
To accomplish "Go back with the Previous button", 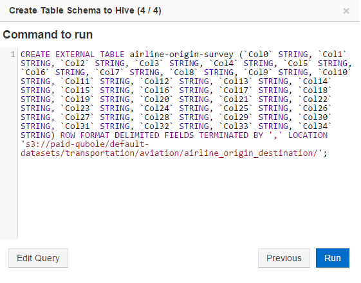I will 284,258.
